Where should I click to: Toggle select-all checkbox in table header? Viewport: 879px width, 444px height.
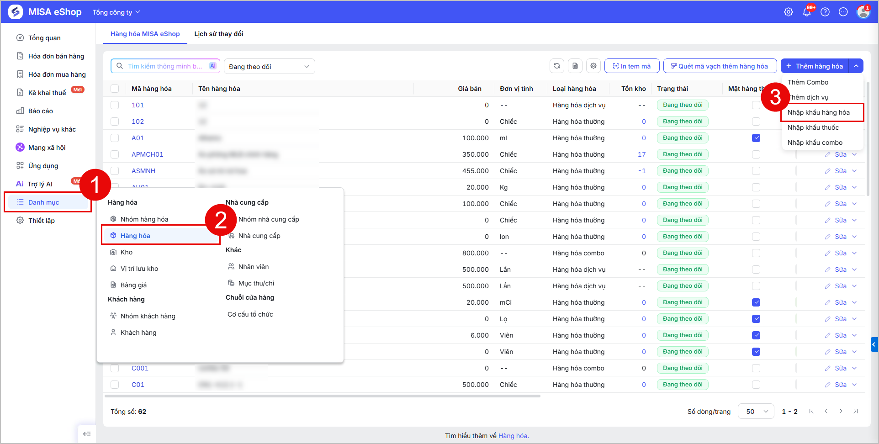tap(115, 89)
